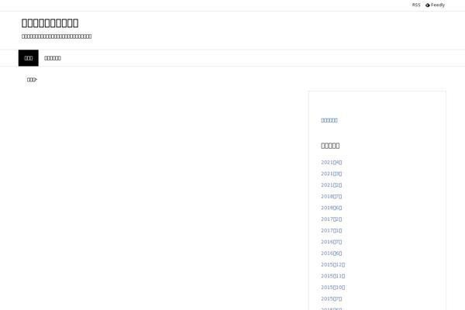This screenshot has width=465, height=310.
Task: Open the 2018 month 6 archive
Action: (331, 208)
